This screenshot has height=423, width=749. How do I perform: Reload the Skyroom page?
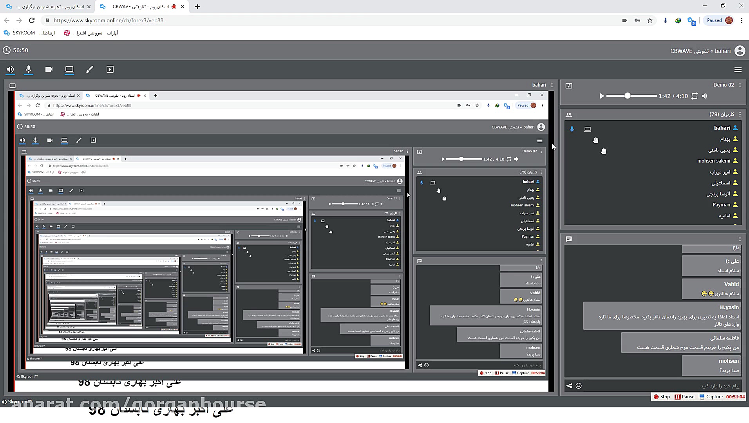pyautogui.click(x=32, y=20)
